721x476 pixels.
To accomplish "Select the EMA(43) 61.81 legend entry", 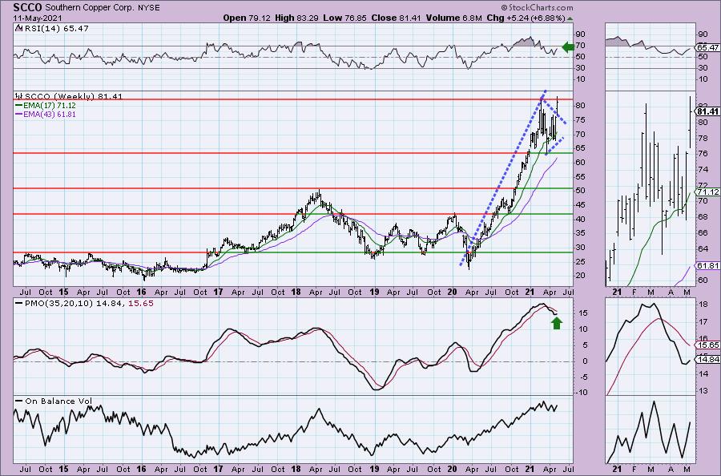I will click(46, 114).
